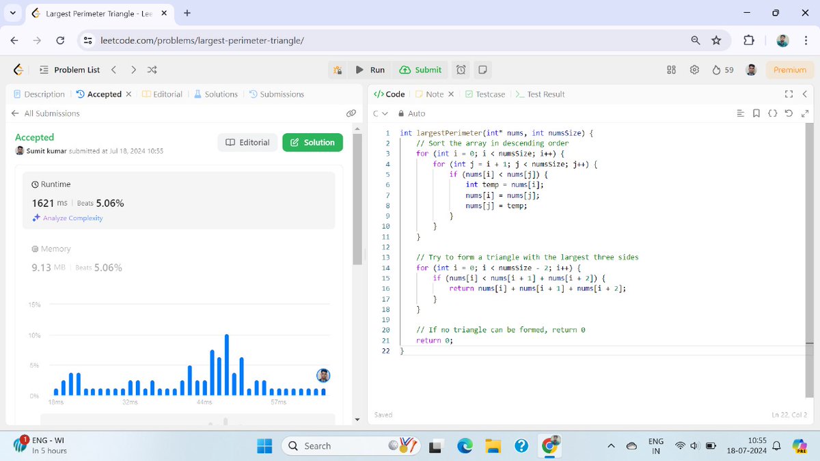Expand editor to fullscreen icon
The width and height of the screenshot is (820, 461).
click(x=804, y=113)
